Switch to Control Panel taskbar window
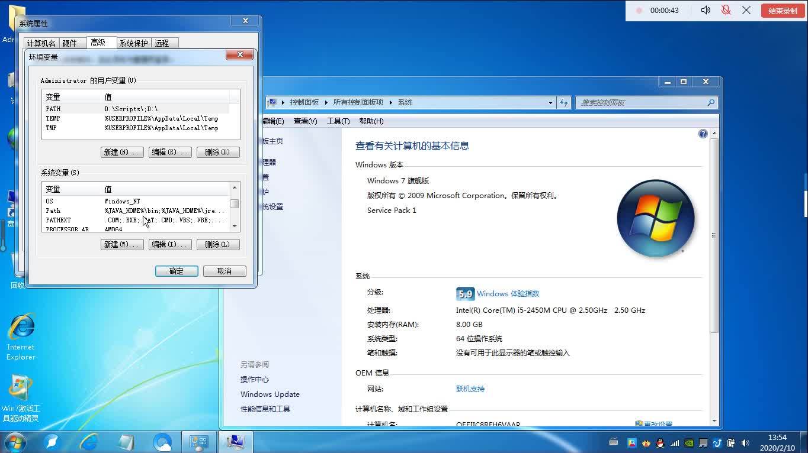The height and width of the screenshot is (453, 808). tap(198, 442)
